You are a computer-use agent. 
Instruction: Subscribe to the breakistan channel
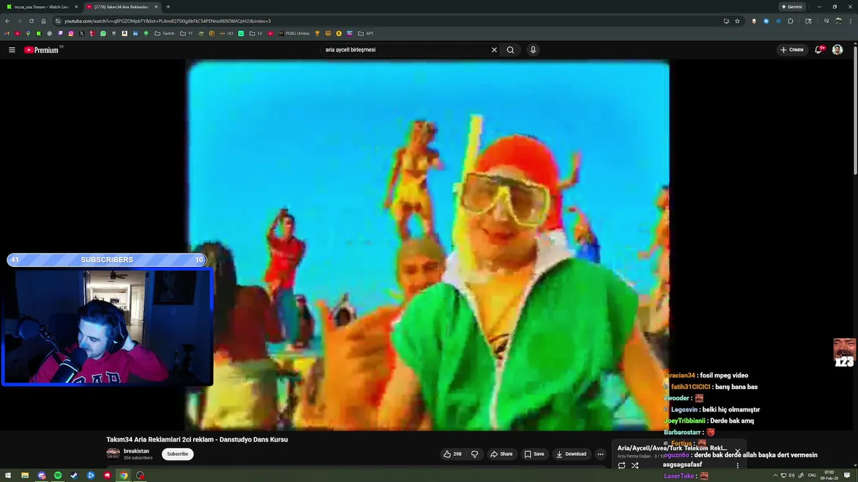178,454
